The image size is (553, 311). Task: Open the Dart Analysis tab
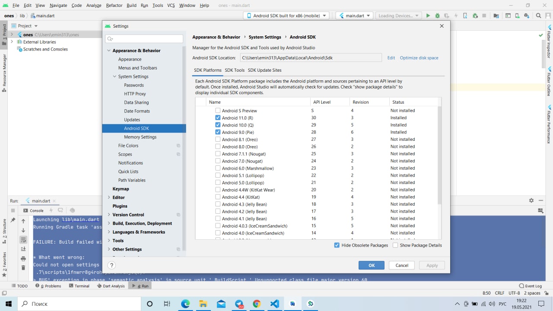pyautogui.click(x=111, y=286)
